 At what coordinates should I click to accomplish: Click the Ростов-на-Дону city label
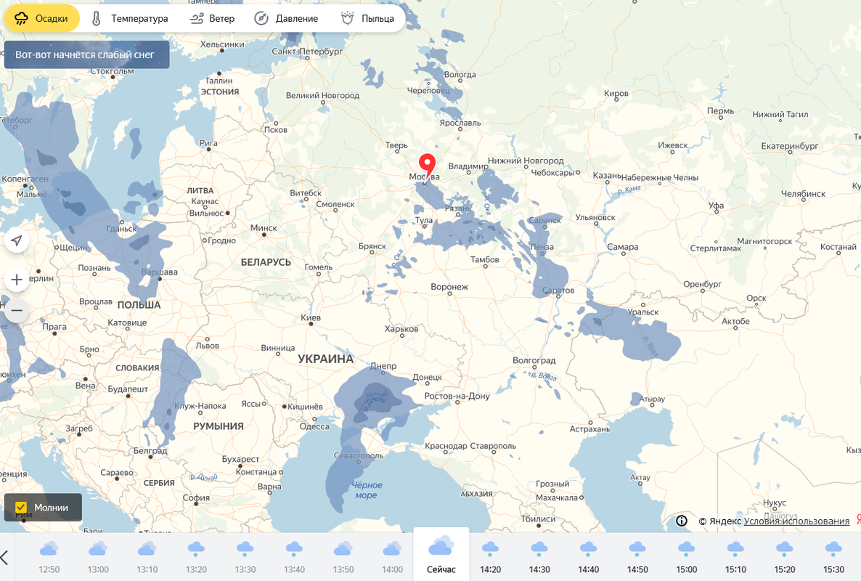coord(457,395)
